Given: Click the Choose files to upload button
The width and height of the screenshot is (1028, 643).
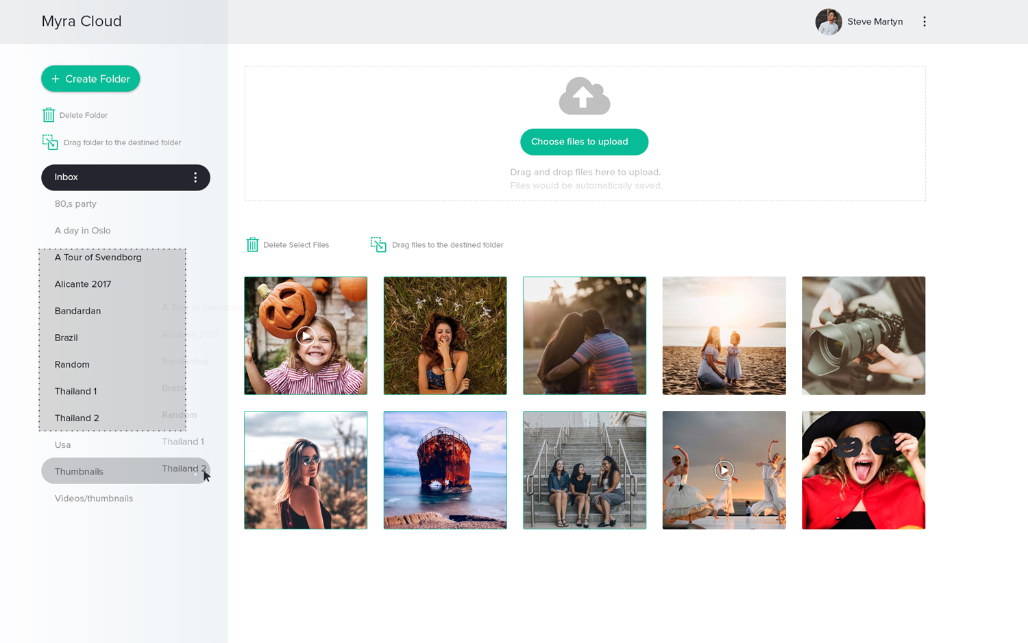Looking at the screenshot, I should [x=584, y=142].
